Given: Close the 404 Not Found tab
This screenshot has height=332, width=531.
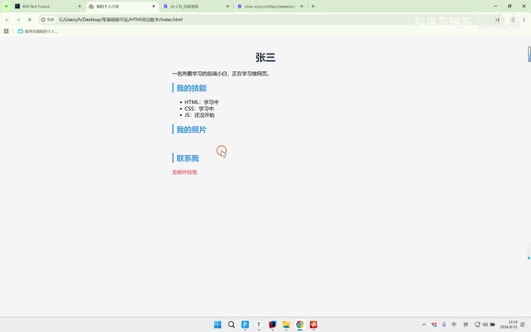Looking at the screenshot, I should click(79, 6).
